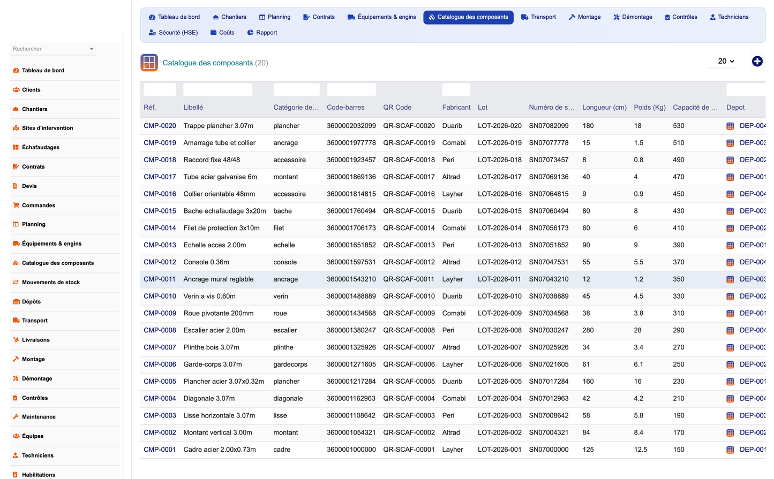The image size is (774, 479).
Task: Click the Chantiers hard hat sidebar icon
Action: click(x=16, y=109)
